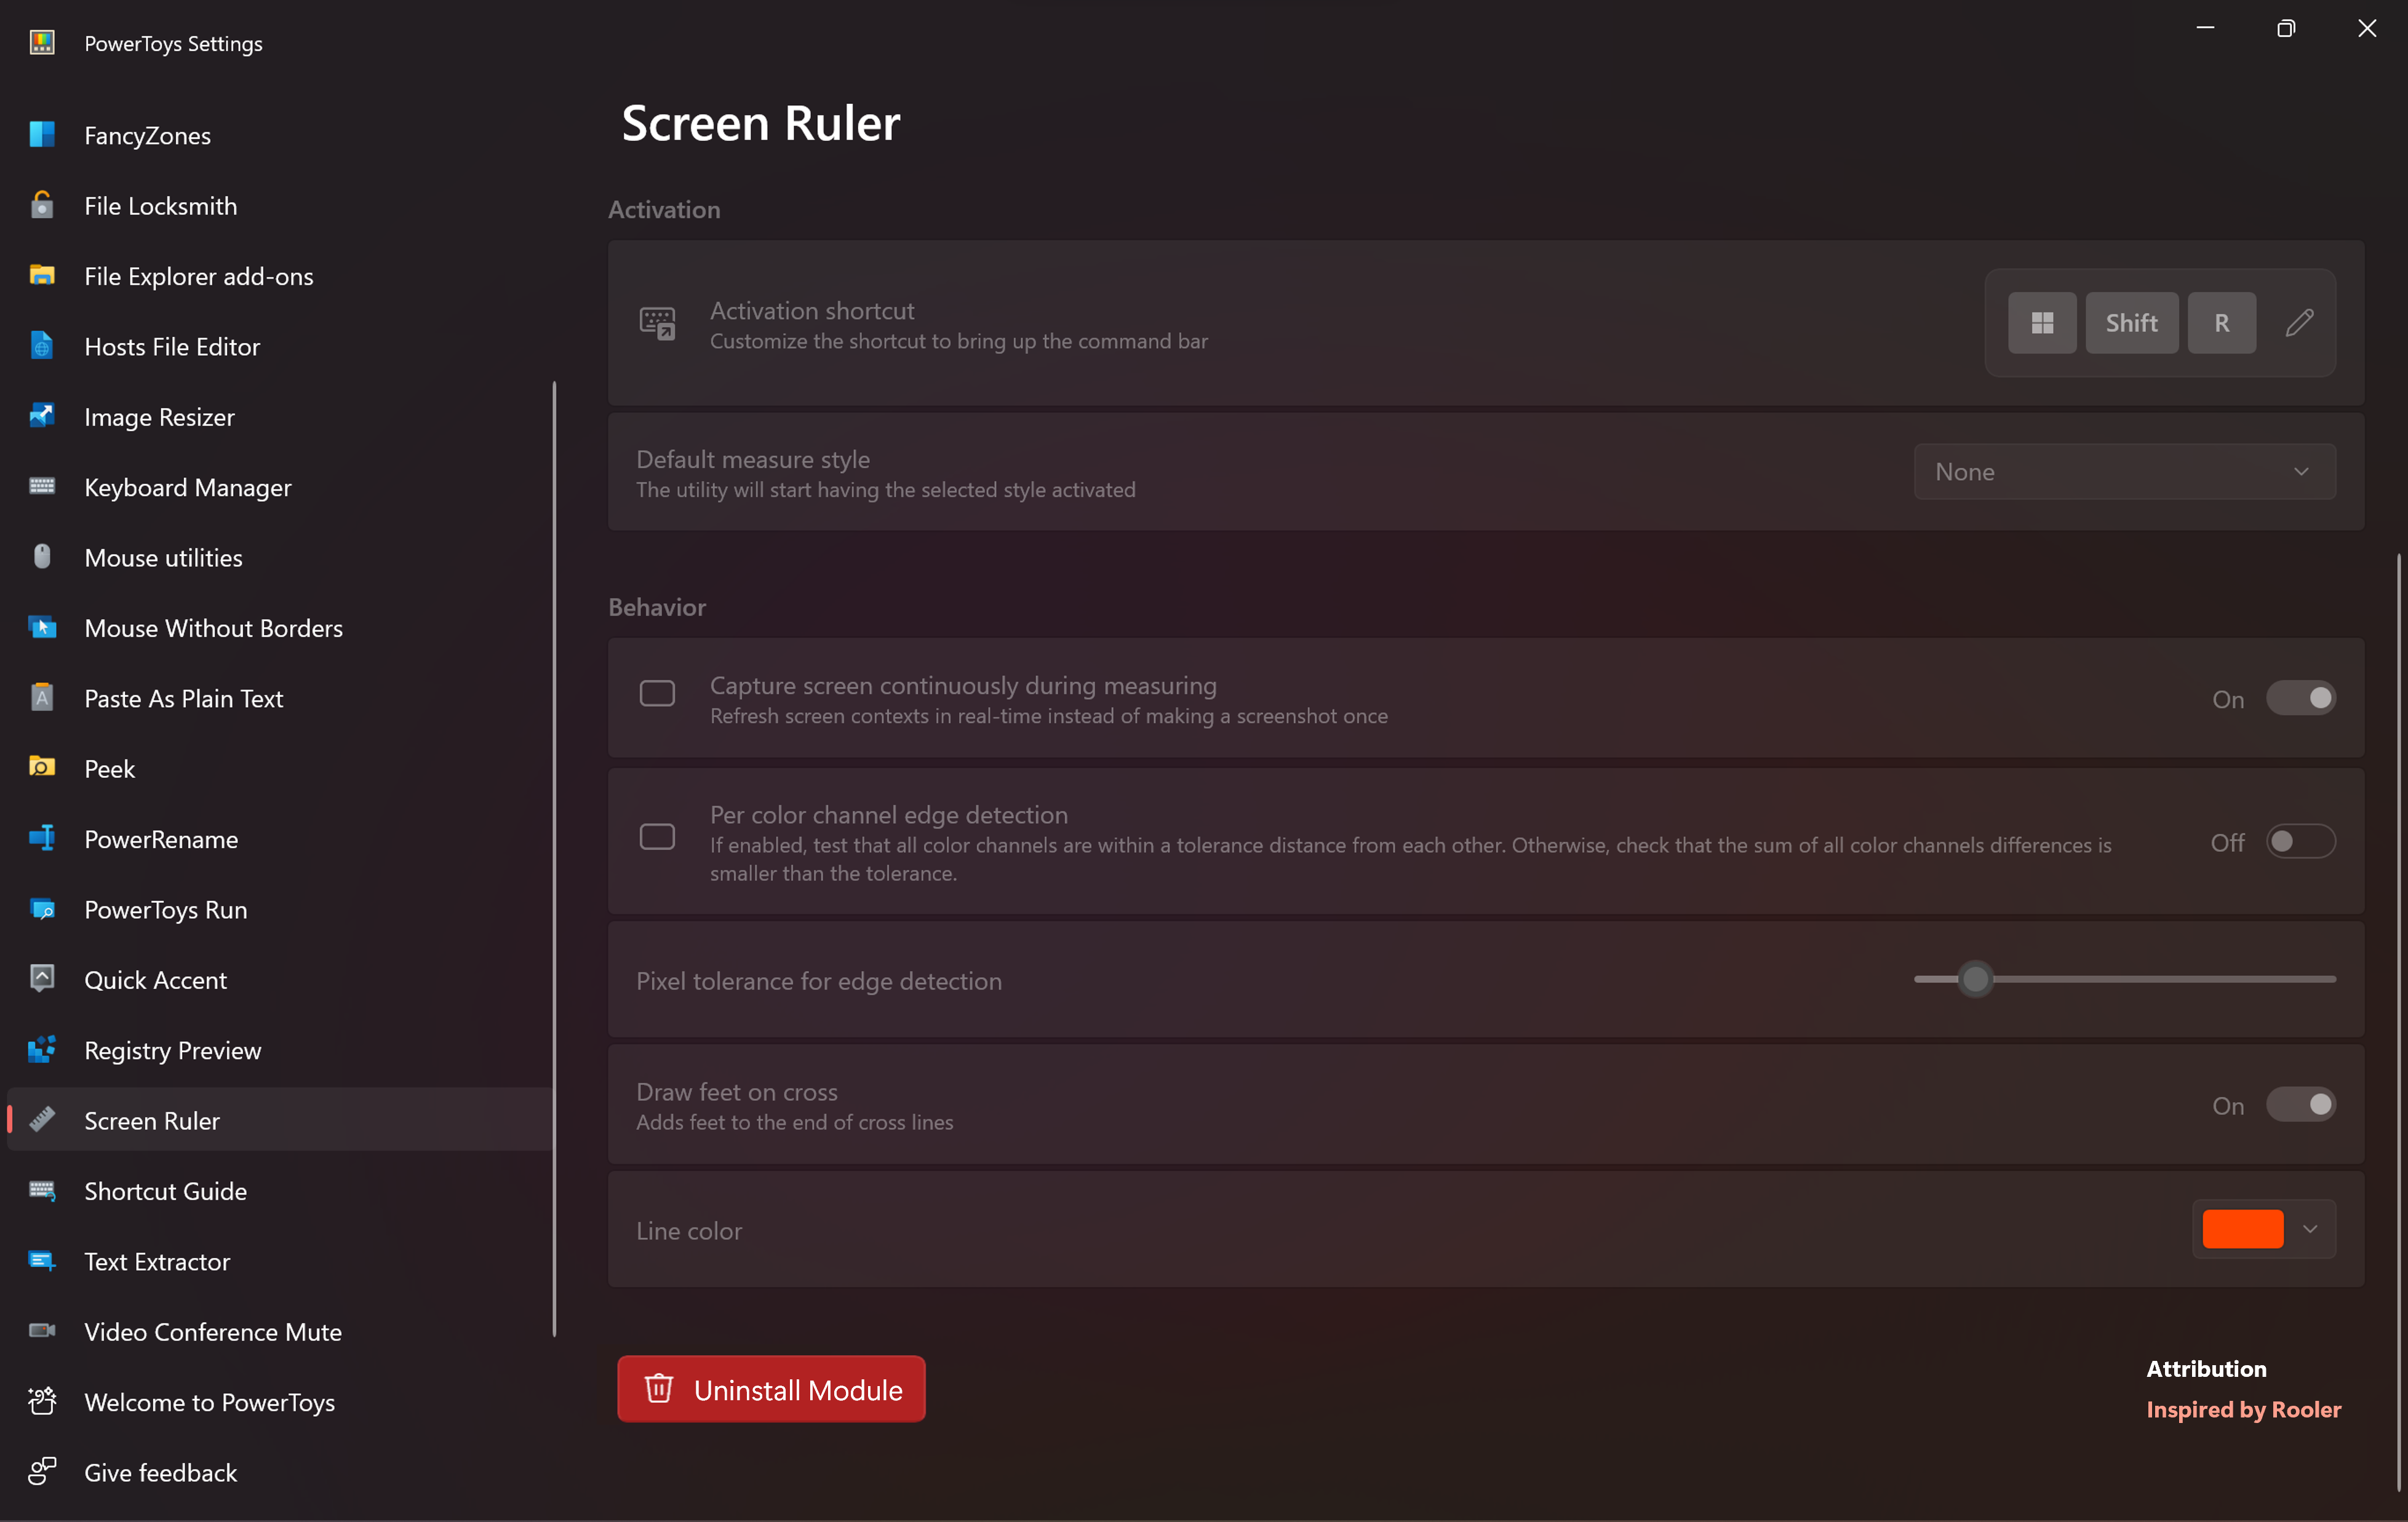
Task: Click the Hosts File Editor icon
Action: (41, 346)
